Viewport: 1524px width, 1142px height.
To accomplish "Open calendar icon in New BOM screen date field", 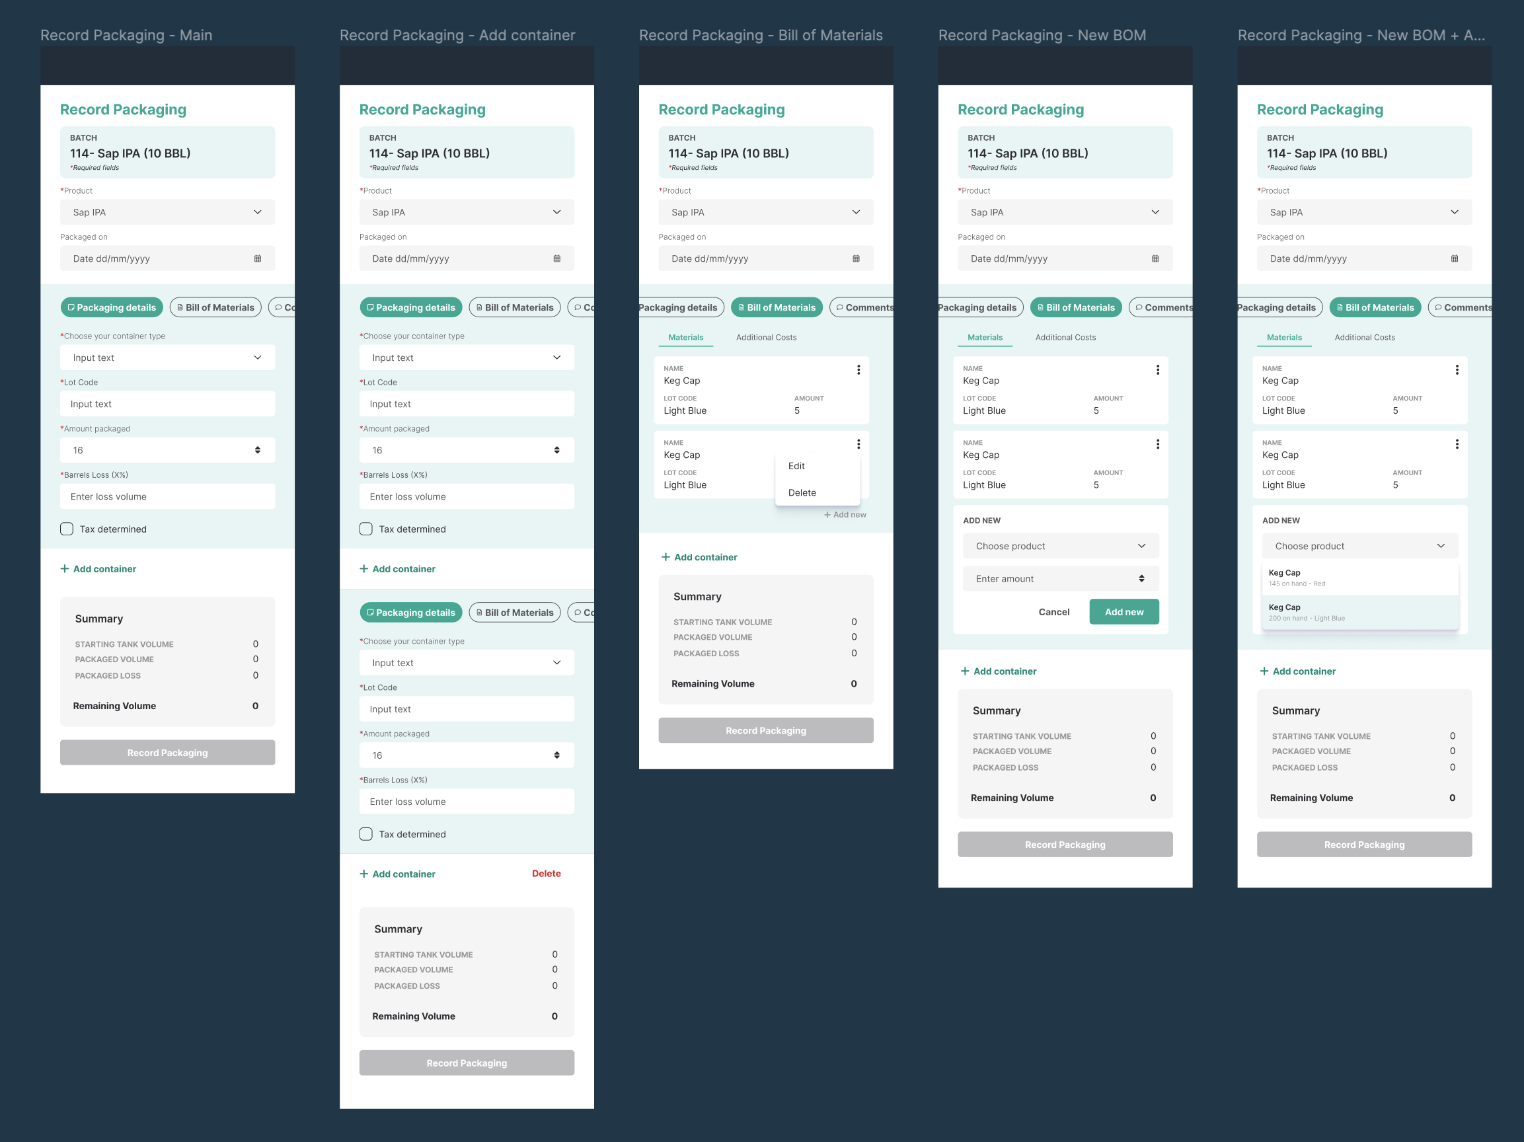I will [x=1155, y=258].
